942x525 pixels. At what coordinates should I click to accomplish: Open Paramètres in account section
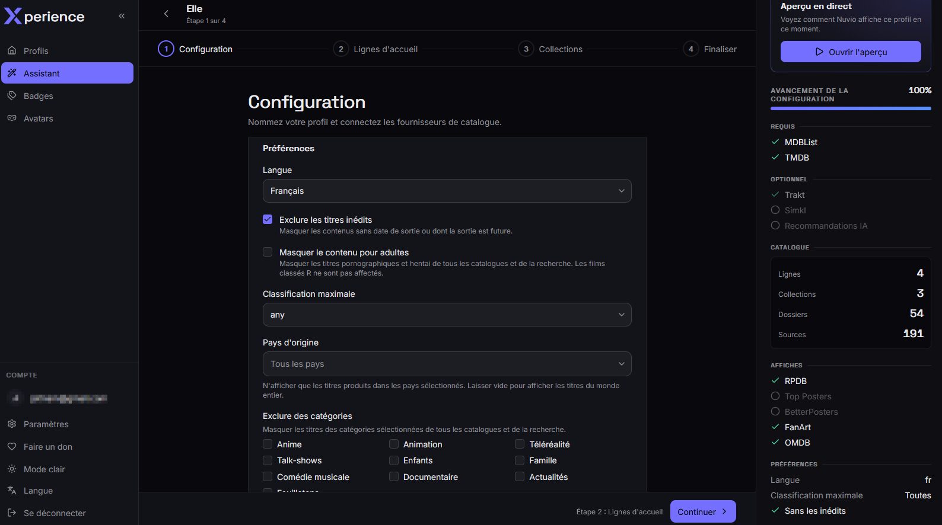click(67, 424)
